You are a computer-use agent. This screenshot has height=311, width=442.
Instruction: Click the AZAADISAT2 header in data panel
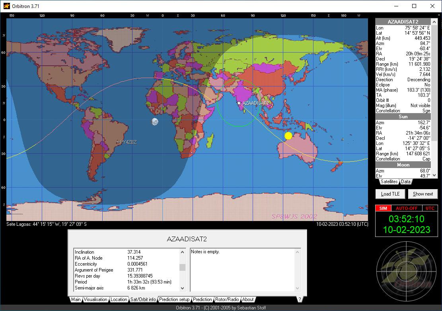pyautogui.click(x=403, y=22)
